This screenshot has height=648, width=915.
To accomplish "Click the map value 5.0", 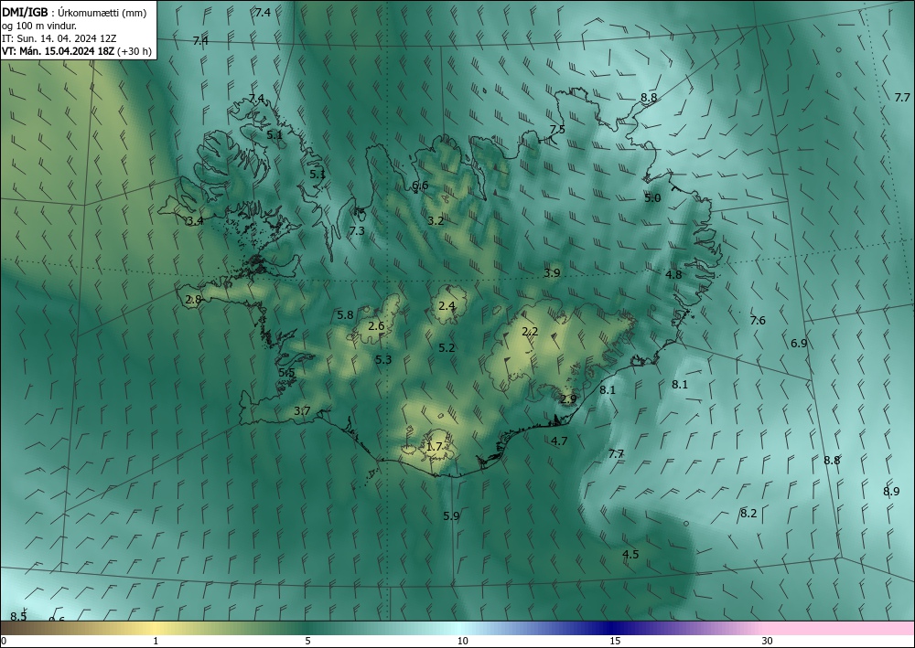I will [652, 198].
